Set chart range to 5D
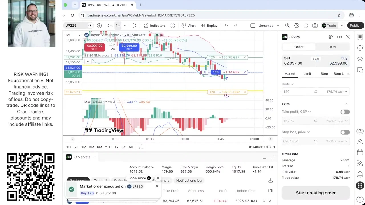Viewport: 365px width, 205px height. (x=76, y=147)
